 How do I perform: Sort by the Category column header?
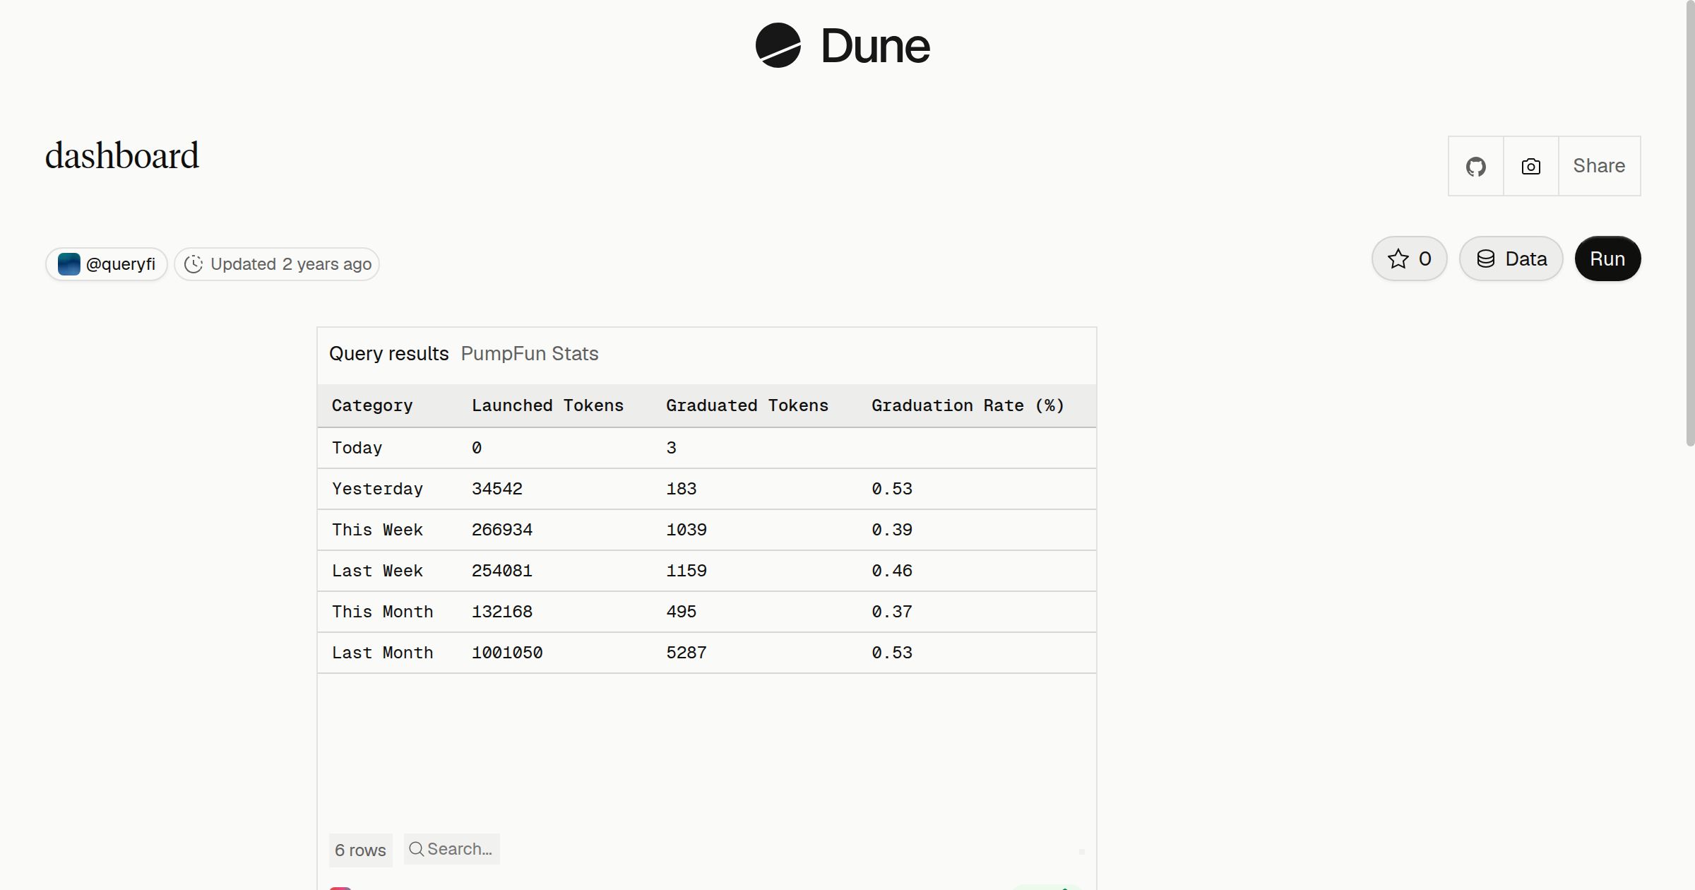click(x=372, y=405)
